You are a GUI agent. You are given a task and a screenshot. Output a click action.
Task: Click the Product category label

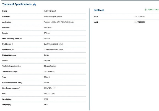click(9, 55)
